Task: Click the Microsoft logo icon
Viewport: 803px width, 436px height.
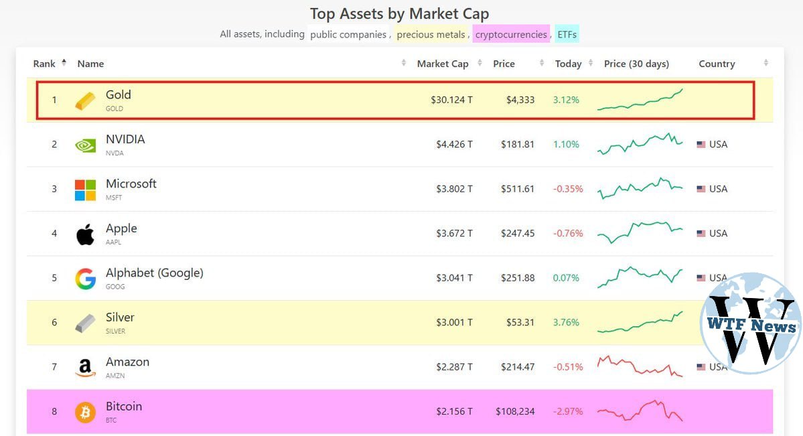Action: coord(85,190)
